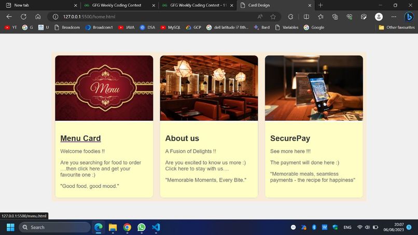Reload the page with the refresh icon
This screenshot has height=235, width=418.
pyautogui.click(x=23, y=17)
